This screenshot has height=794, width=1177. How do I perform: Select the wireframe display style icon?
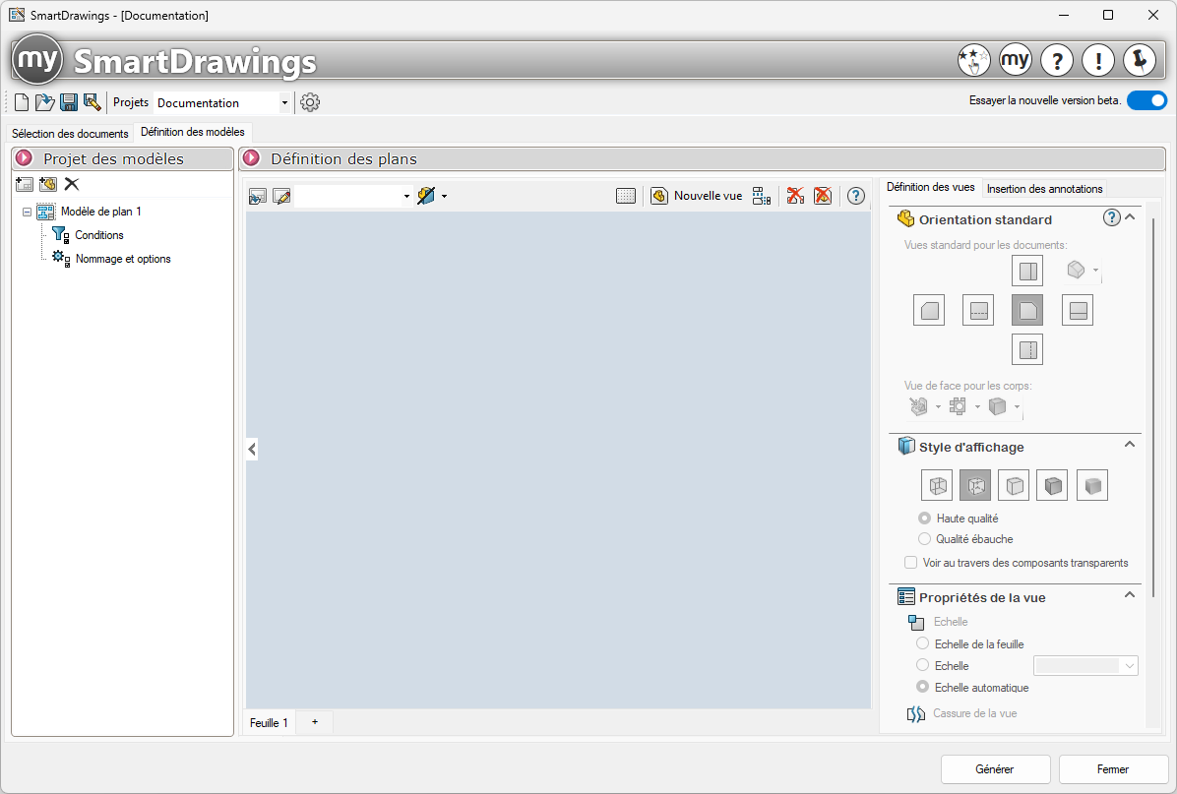[x=936, y=485]
